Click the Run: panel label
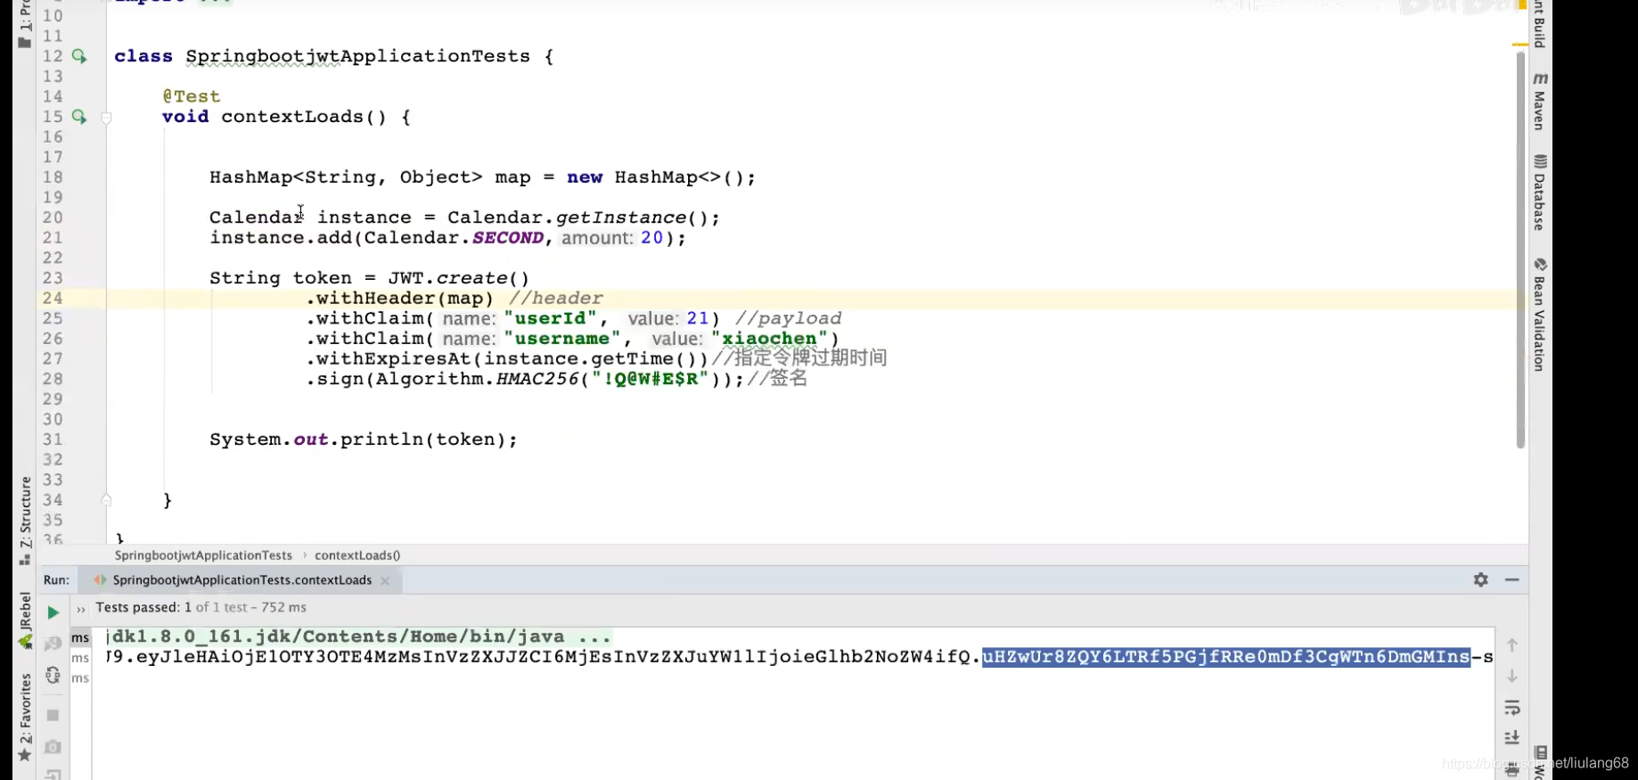The width and height of the screenshot is (1638, 780). click(56, 579)
